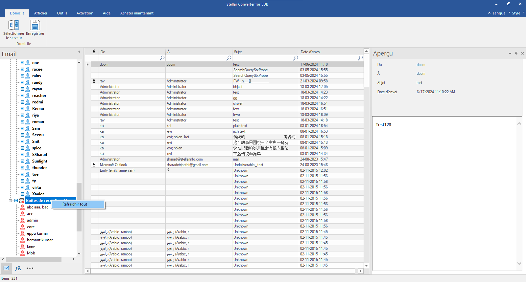Uncheck the randy mailbox checkbox
Viewport: 526px width, 282px height.
point(22,82)
